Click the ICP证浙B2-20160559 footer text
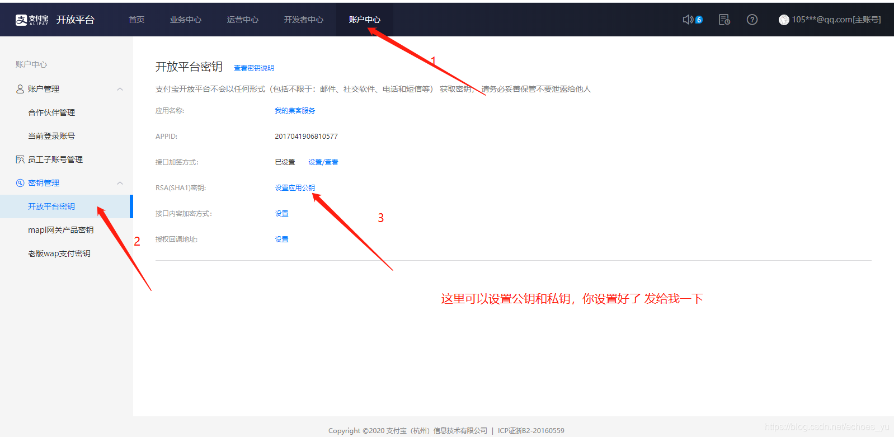Viewport: 894px width, 437px height. pos(531,430)
